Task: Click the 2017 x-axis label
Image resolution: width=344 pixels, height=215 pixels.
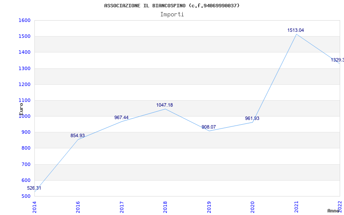Action: tap(122, 207)
